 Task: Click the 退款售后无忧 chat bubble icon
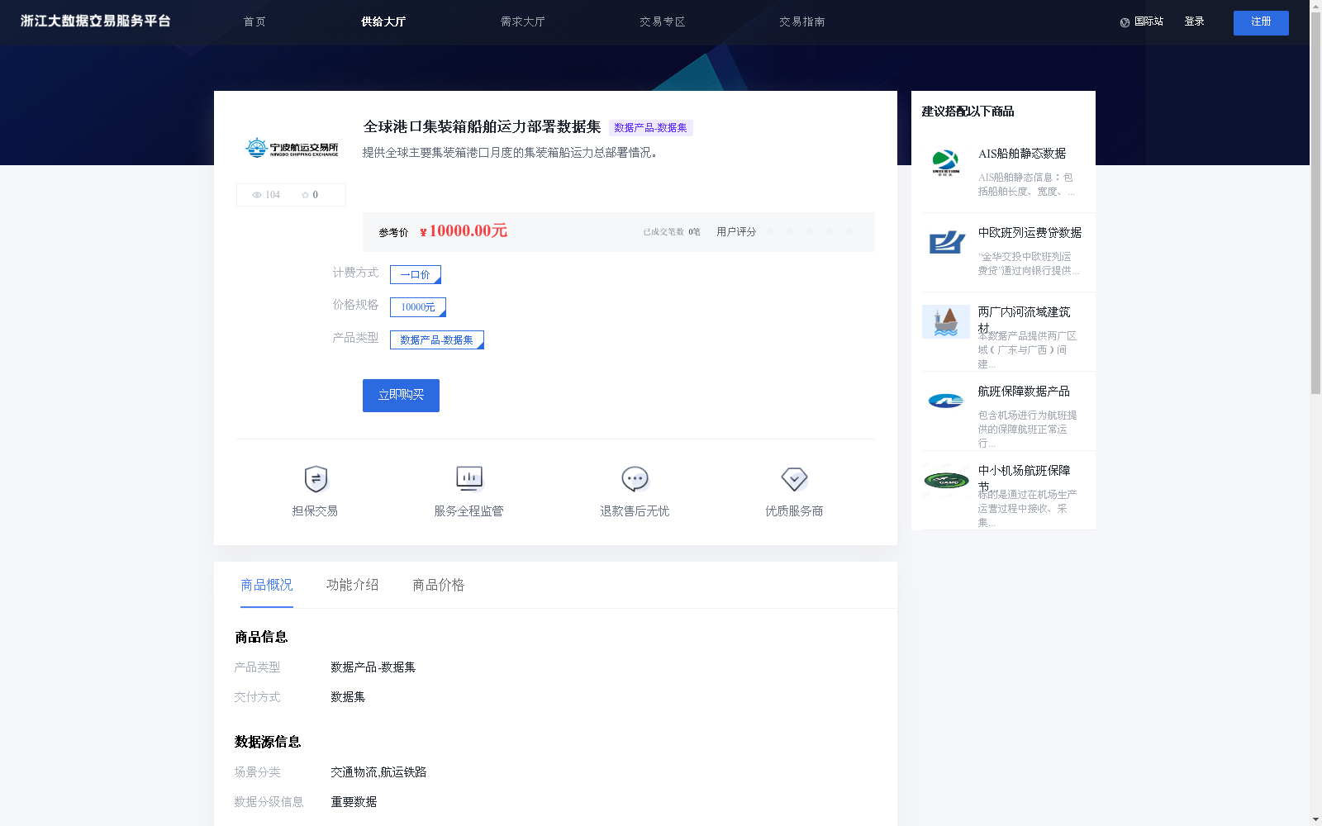(x=635, y=479)
